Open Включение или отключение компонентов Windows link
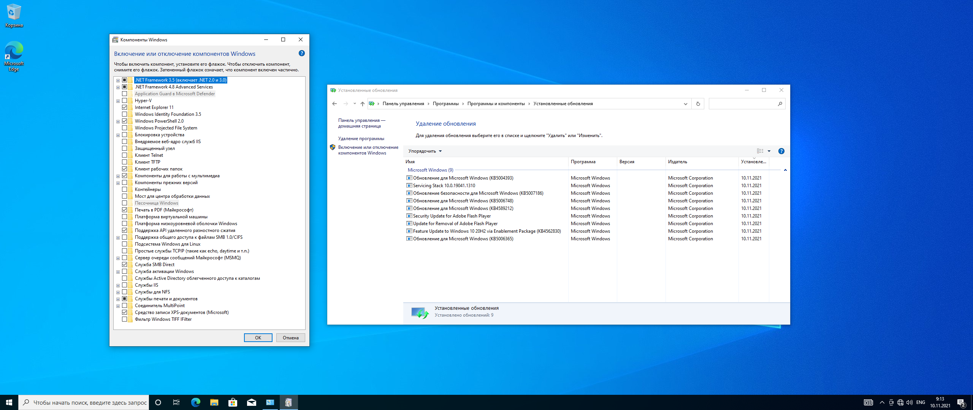 click(x=368, y=150)
